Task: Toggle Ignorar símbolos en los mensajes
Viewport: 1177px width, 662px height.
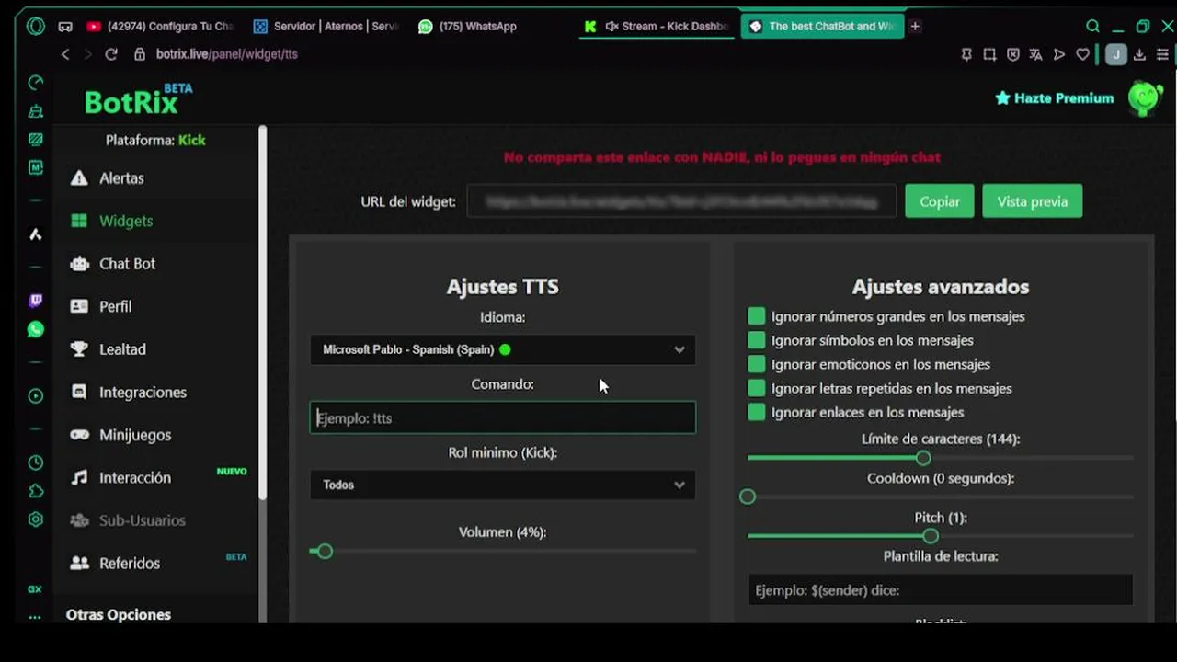Action: [x=757, y=340]
